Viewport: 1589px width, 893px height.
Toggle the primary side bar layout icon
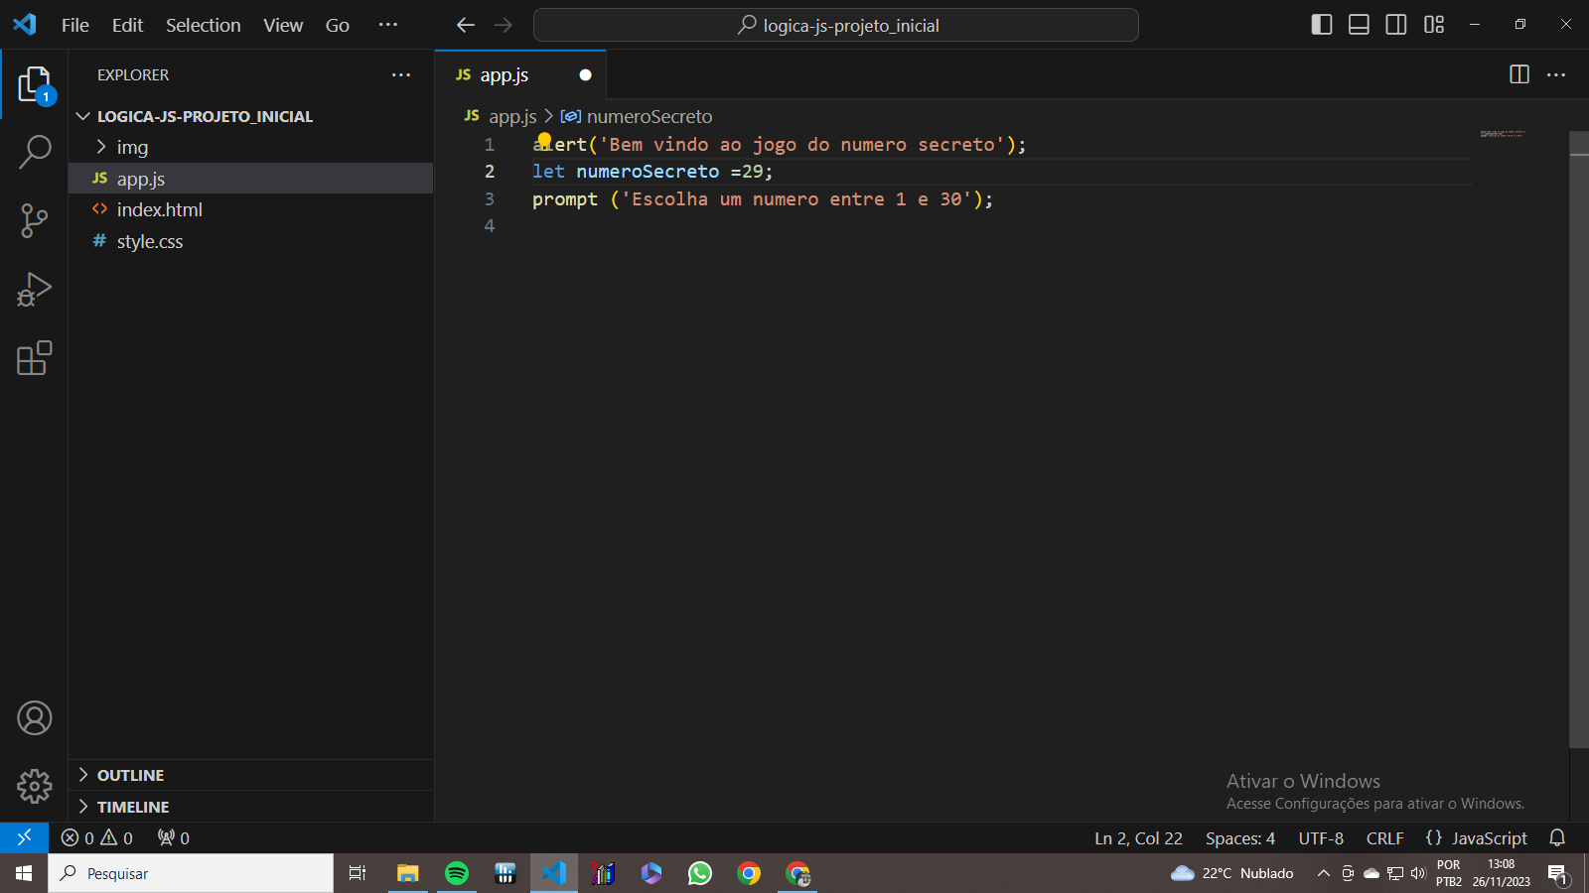click(x=1322, y=25)
